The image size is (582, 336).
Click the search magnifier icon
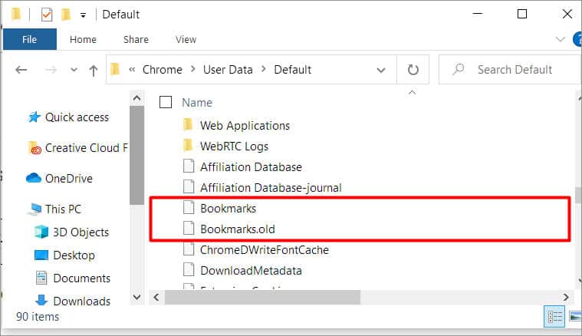(x=459, y=70)
